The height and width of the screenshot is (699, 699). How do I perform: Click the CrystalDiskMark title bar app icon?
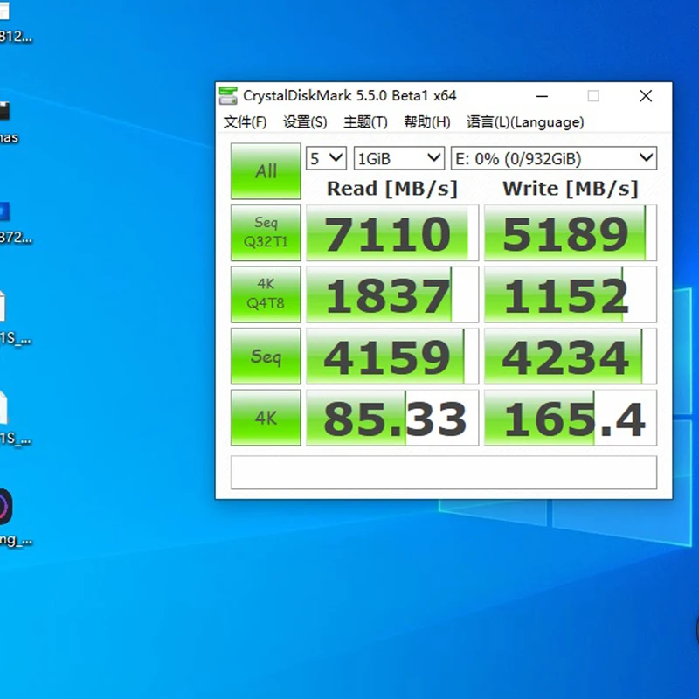pyautogui.click(x=228, y=96)
